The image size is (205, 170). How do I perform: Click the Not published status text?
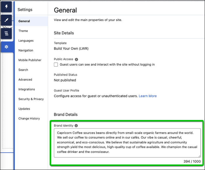[x=65, y=80]
